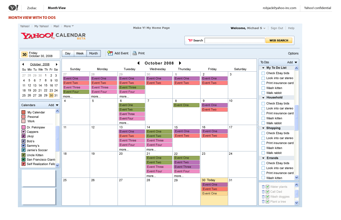
Task: Click October 2008 link in mini calendar
Action: pyautogui.click(x=40, y=64)
